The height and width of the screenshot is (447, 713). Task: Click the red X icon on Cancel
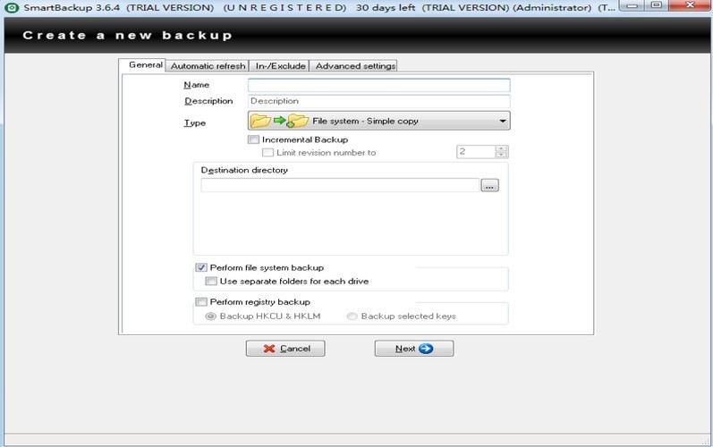click(269, 349)
